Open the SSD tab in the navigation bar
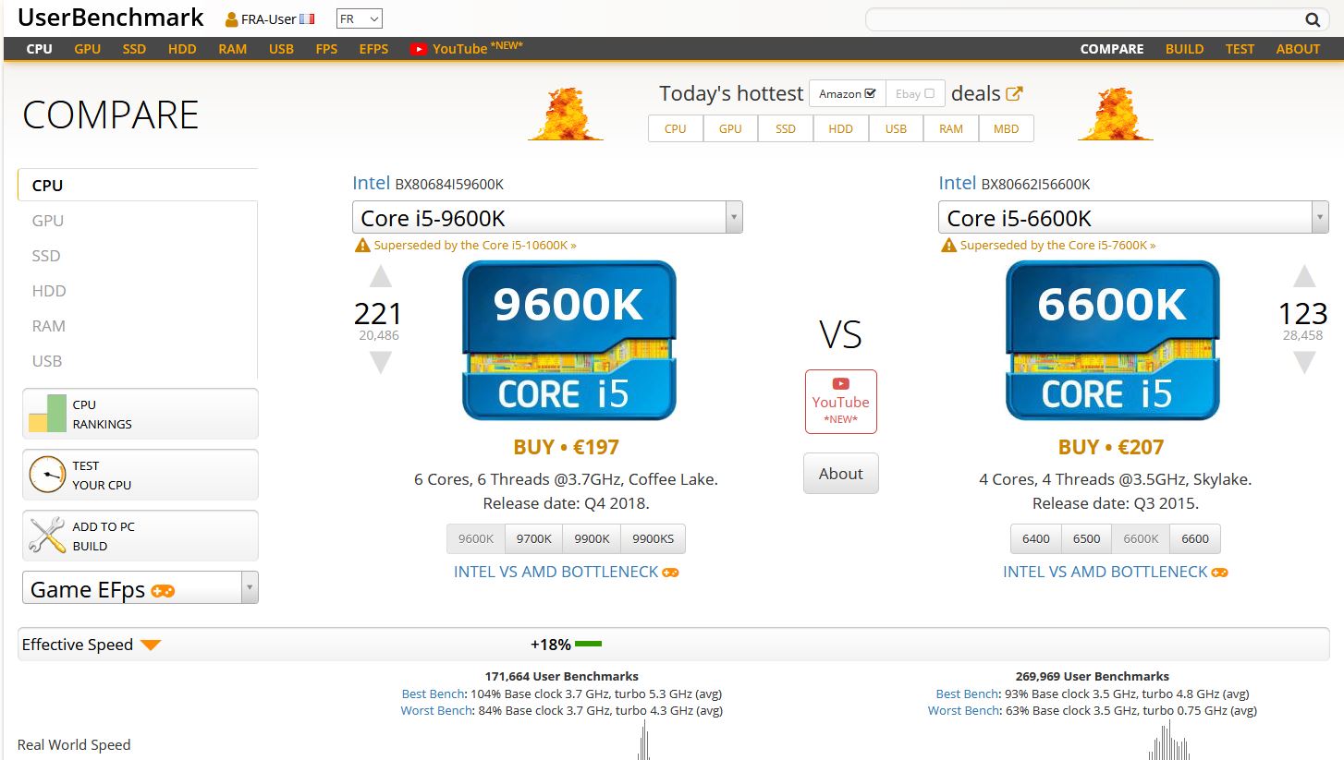The height and width of the screenshot is (760, 1344). pyautogui.click(x=134, y=49)
